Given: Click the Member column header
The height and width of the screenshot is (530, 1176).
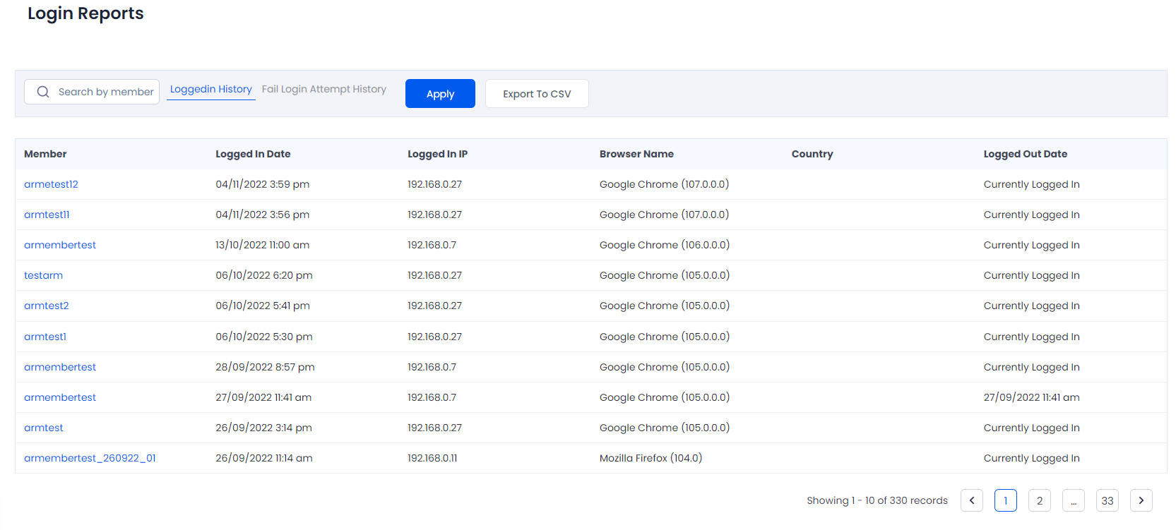Looking at the screenshot, I should (45, 154).
